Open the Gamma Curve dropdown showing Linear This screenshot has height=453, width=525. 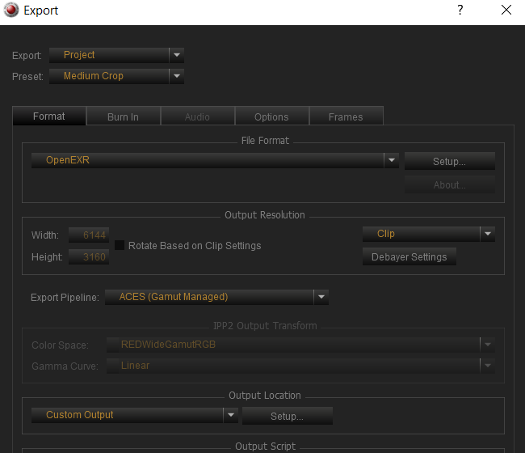pyautogui.click(x=300, y=366)
